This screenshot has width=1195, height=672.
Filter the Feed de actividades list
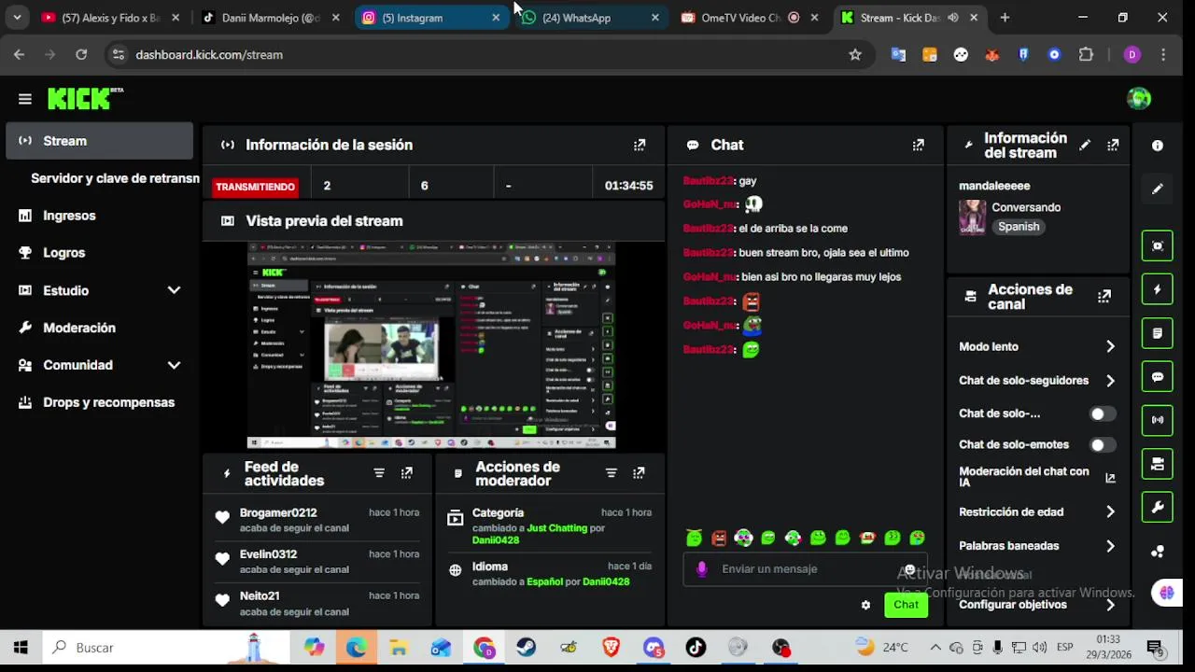[379, 473]
